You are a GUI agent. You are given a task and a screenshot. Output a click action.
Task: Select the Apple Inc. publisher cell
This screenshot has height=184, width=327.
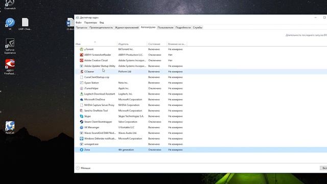point(124,88)
